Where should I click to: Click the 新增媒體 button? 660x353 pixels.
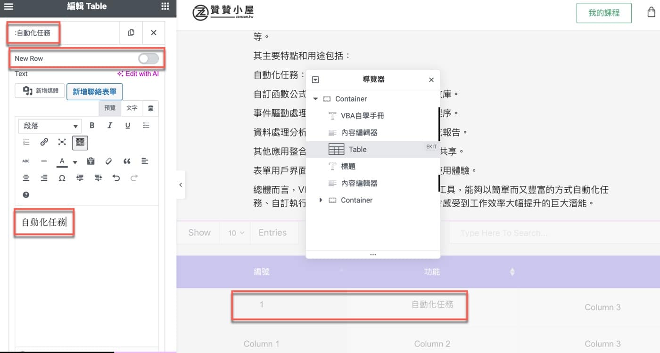(x=40, y=91)
